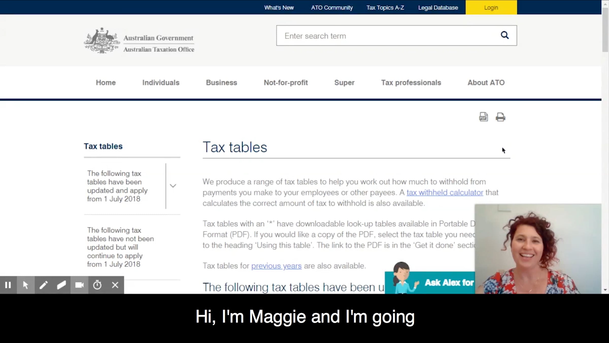This screenshot has width=609, height=343.
Task: Click the timer stopwatch icon
Action: tap(97, 285)
